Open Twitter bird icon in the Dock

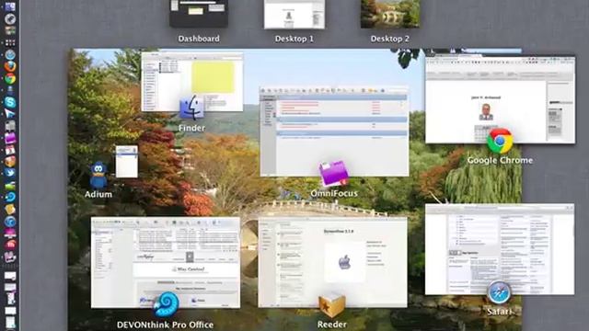coord(10,173)
